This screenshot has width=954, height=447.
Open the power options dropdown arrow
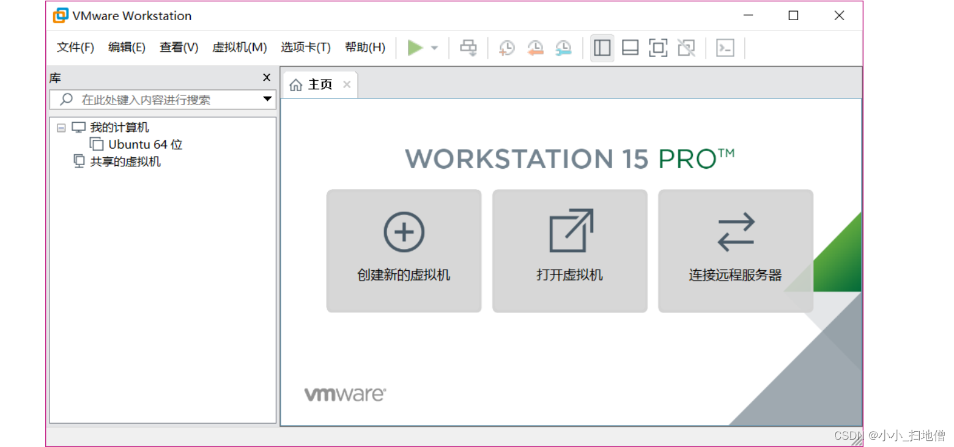coord(434,48)
